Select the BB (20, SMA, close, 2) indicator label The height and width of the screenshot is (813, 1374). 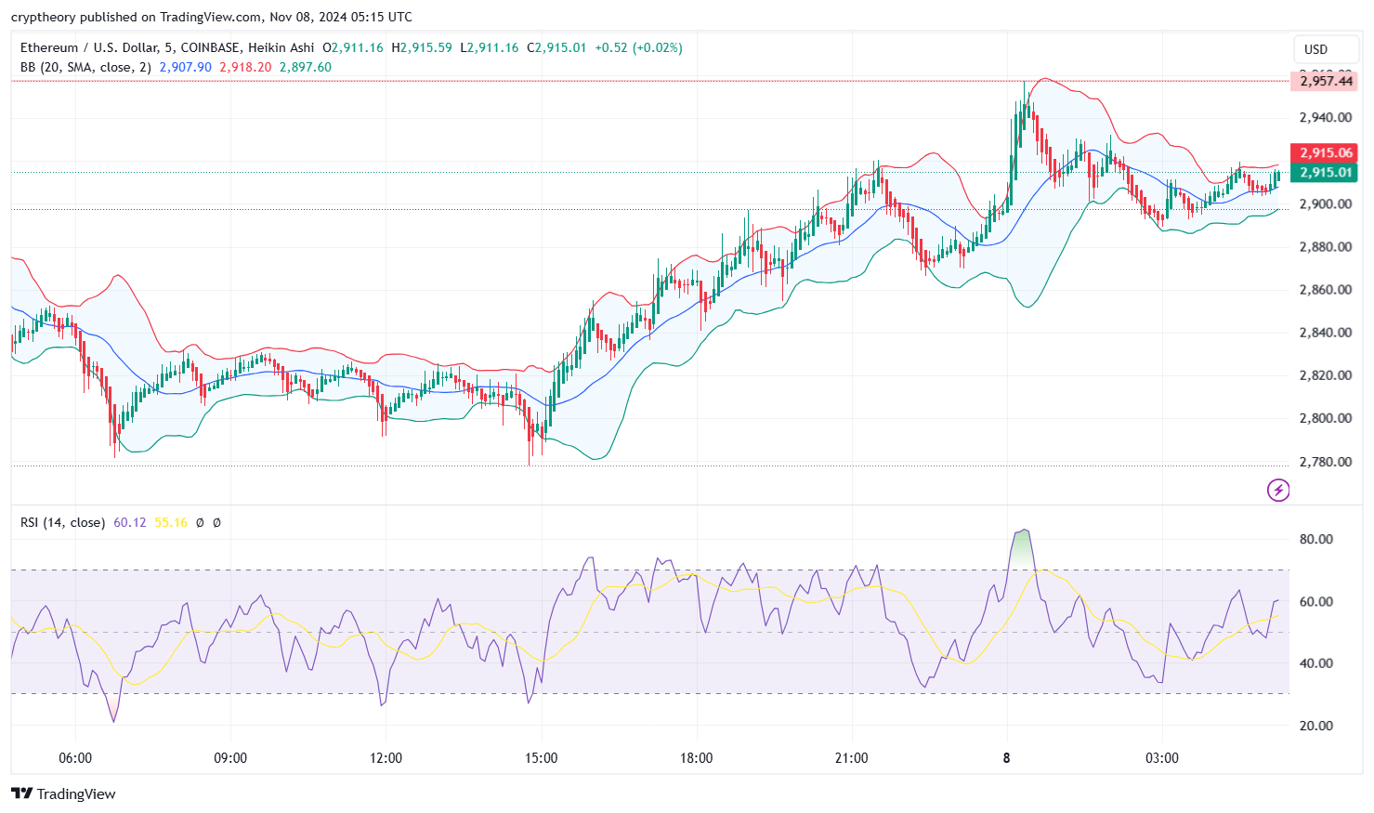tap(85, 67)
